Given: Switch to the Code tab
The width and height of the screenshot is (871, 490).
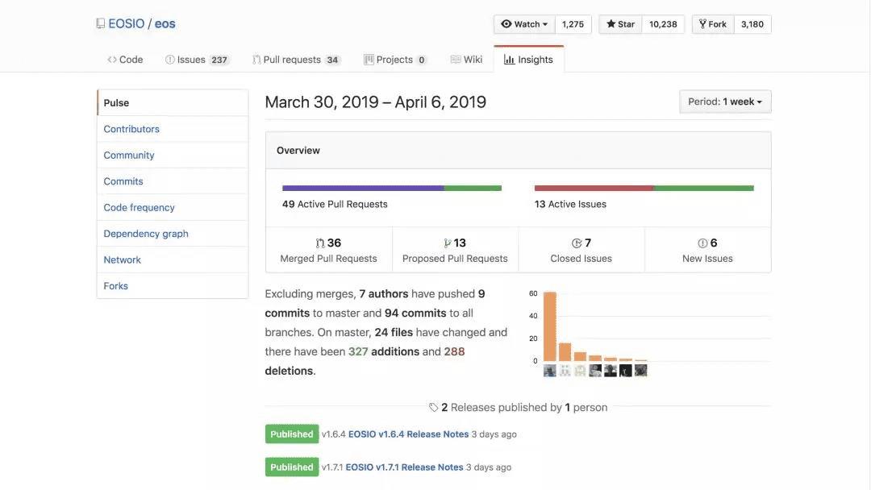Looking at the screenshot, I should (x=125, y=60).
